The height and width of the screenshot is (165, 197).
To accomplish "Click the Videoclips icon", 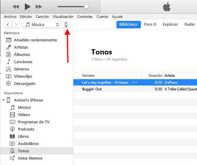I will (8, 76).
